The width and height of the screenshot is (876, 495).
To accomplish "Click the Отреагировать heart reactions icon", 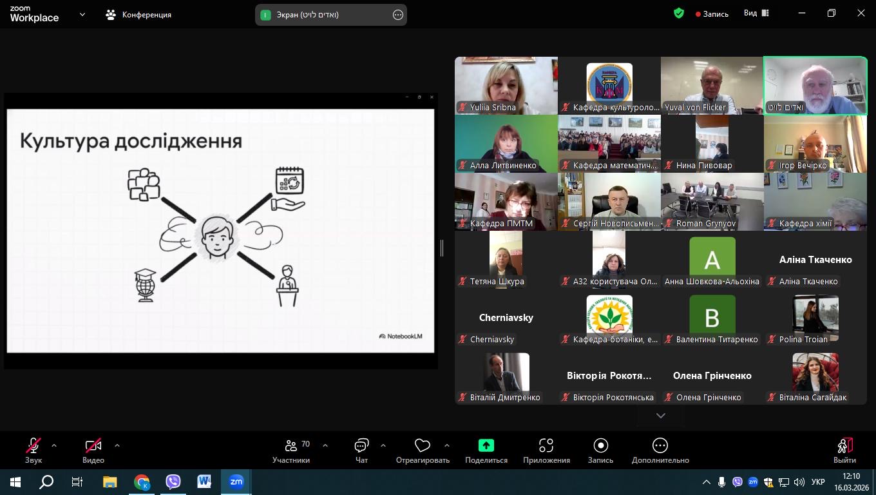I will (422, 449).
